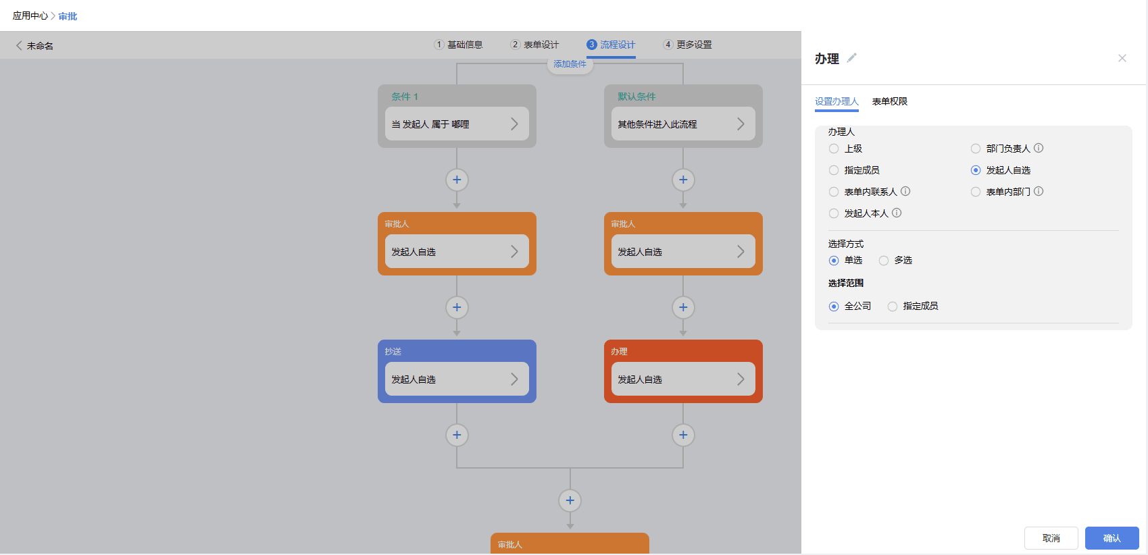
Task: Show info tooltip for 表单内联系人
Action: 905,191
